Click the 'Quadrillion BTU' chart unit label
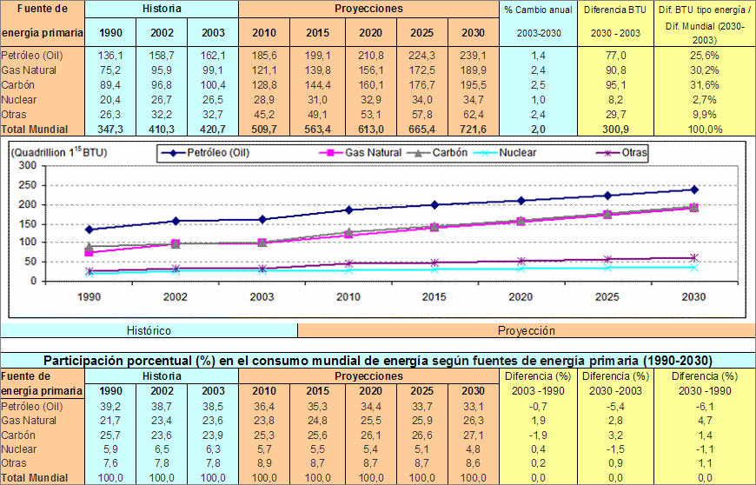 coord(53,153)
